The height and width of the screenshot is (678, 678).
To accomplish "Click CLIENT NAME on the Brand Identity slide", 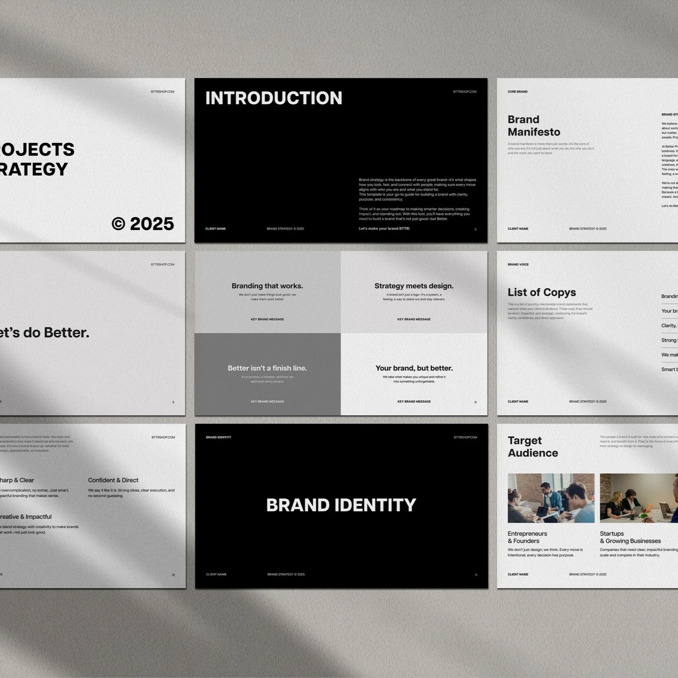I will (216, 575).
